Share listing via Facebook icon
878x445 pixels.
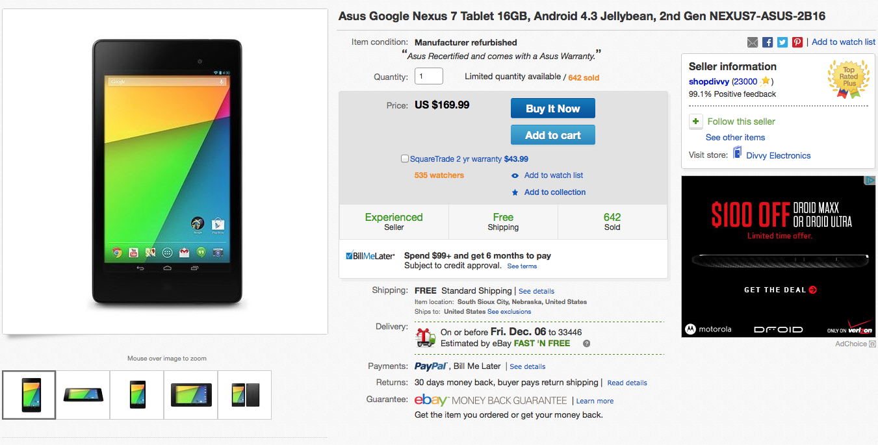pyautogui.click(x=768, y=42)
